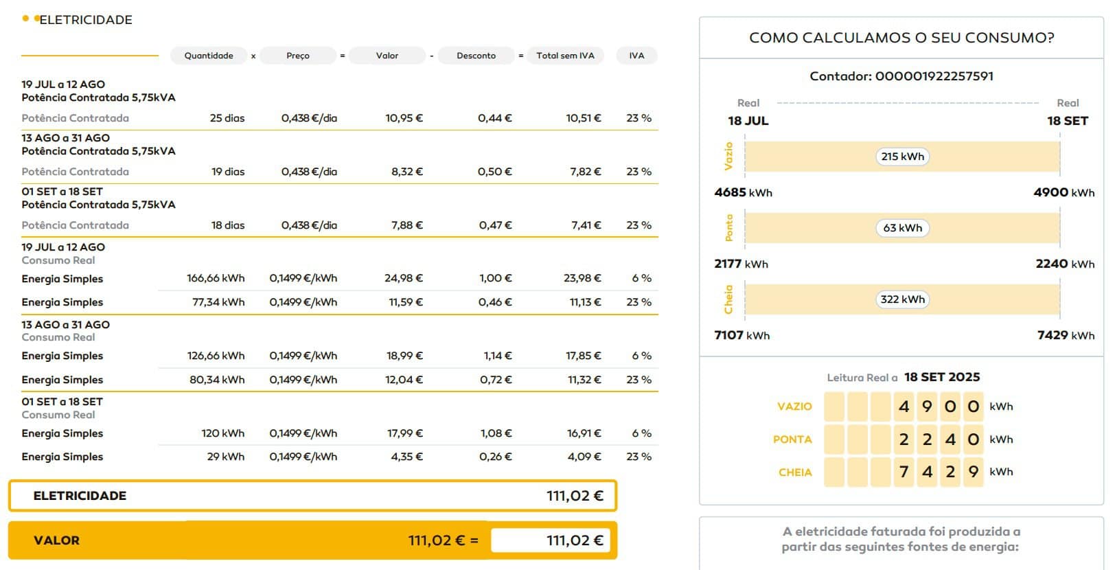Image resolution: width=1115 pixels, height=570 pixels.
Task: Click the Preço column header pill
Action: pyautogui.click(x=298, y=56)
